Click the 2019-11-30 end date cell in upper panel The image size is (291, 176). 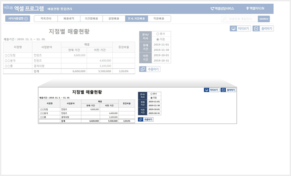[161, 50]
